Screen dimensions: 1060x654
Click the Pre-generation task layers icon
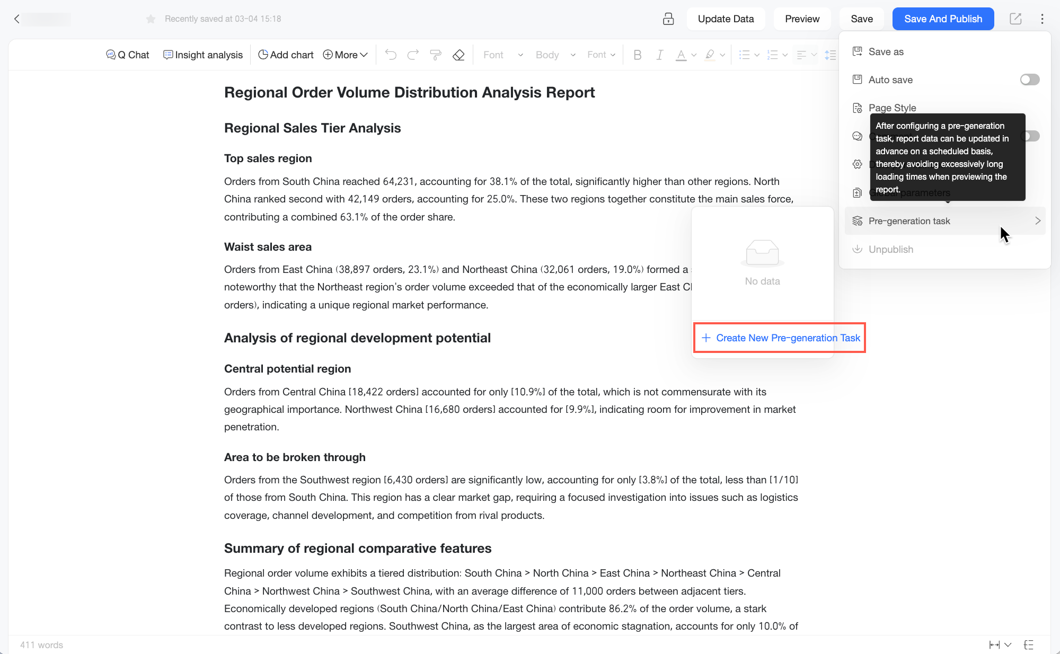coord(857,221)
